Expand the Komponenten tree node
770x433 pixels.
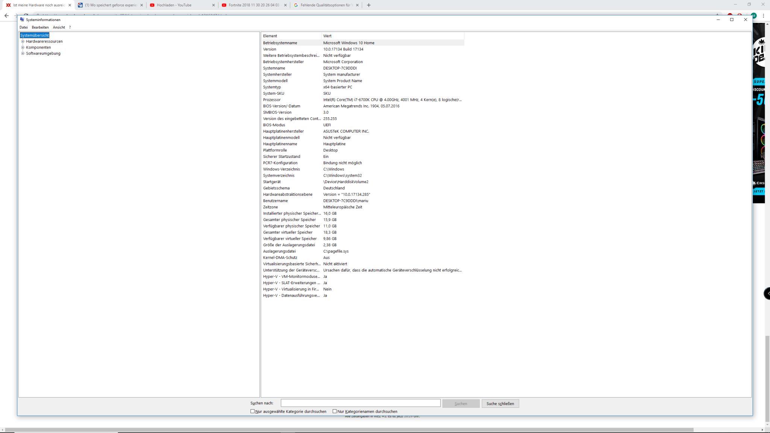(23, 47)
